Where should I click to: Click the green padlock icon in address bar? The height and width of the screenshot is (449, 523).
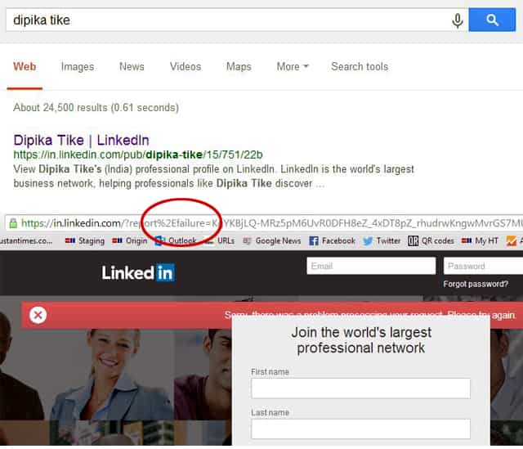click(x=13, y=223)
